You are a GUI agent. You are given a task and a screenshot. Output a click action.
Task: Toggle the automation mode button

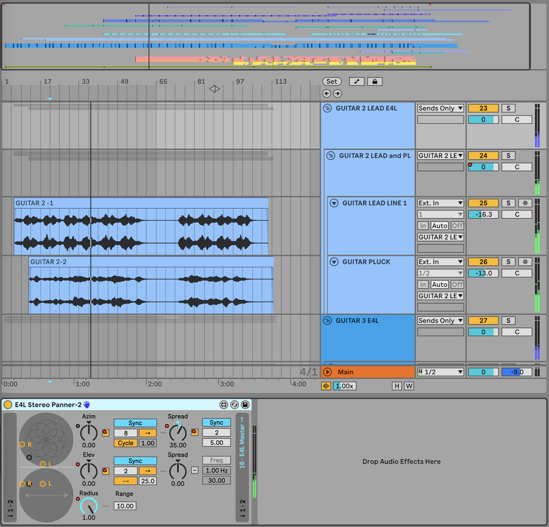pos(356,82)
